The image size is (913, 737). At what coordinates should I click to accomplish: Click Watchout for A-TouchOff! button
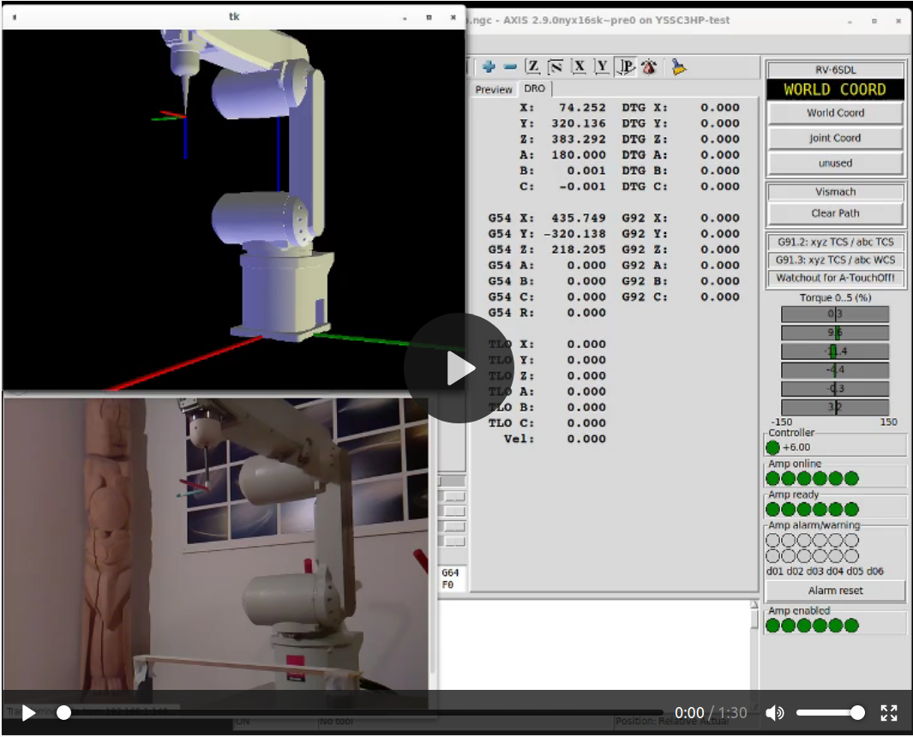pyautogui.click(x=835, y=279)
